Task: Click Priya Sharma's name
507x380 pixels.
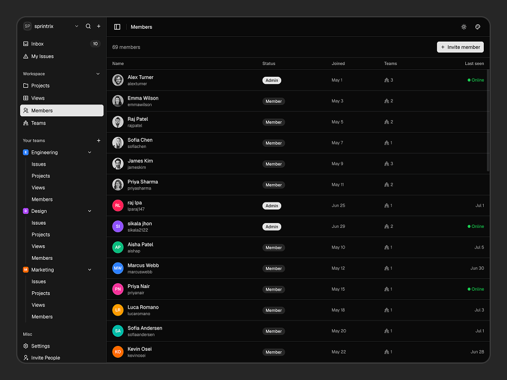Action: (142, 181)
